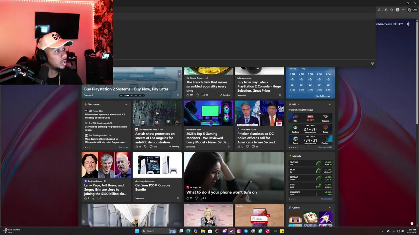Open Task View in taskbar

[x=181, y=231]
